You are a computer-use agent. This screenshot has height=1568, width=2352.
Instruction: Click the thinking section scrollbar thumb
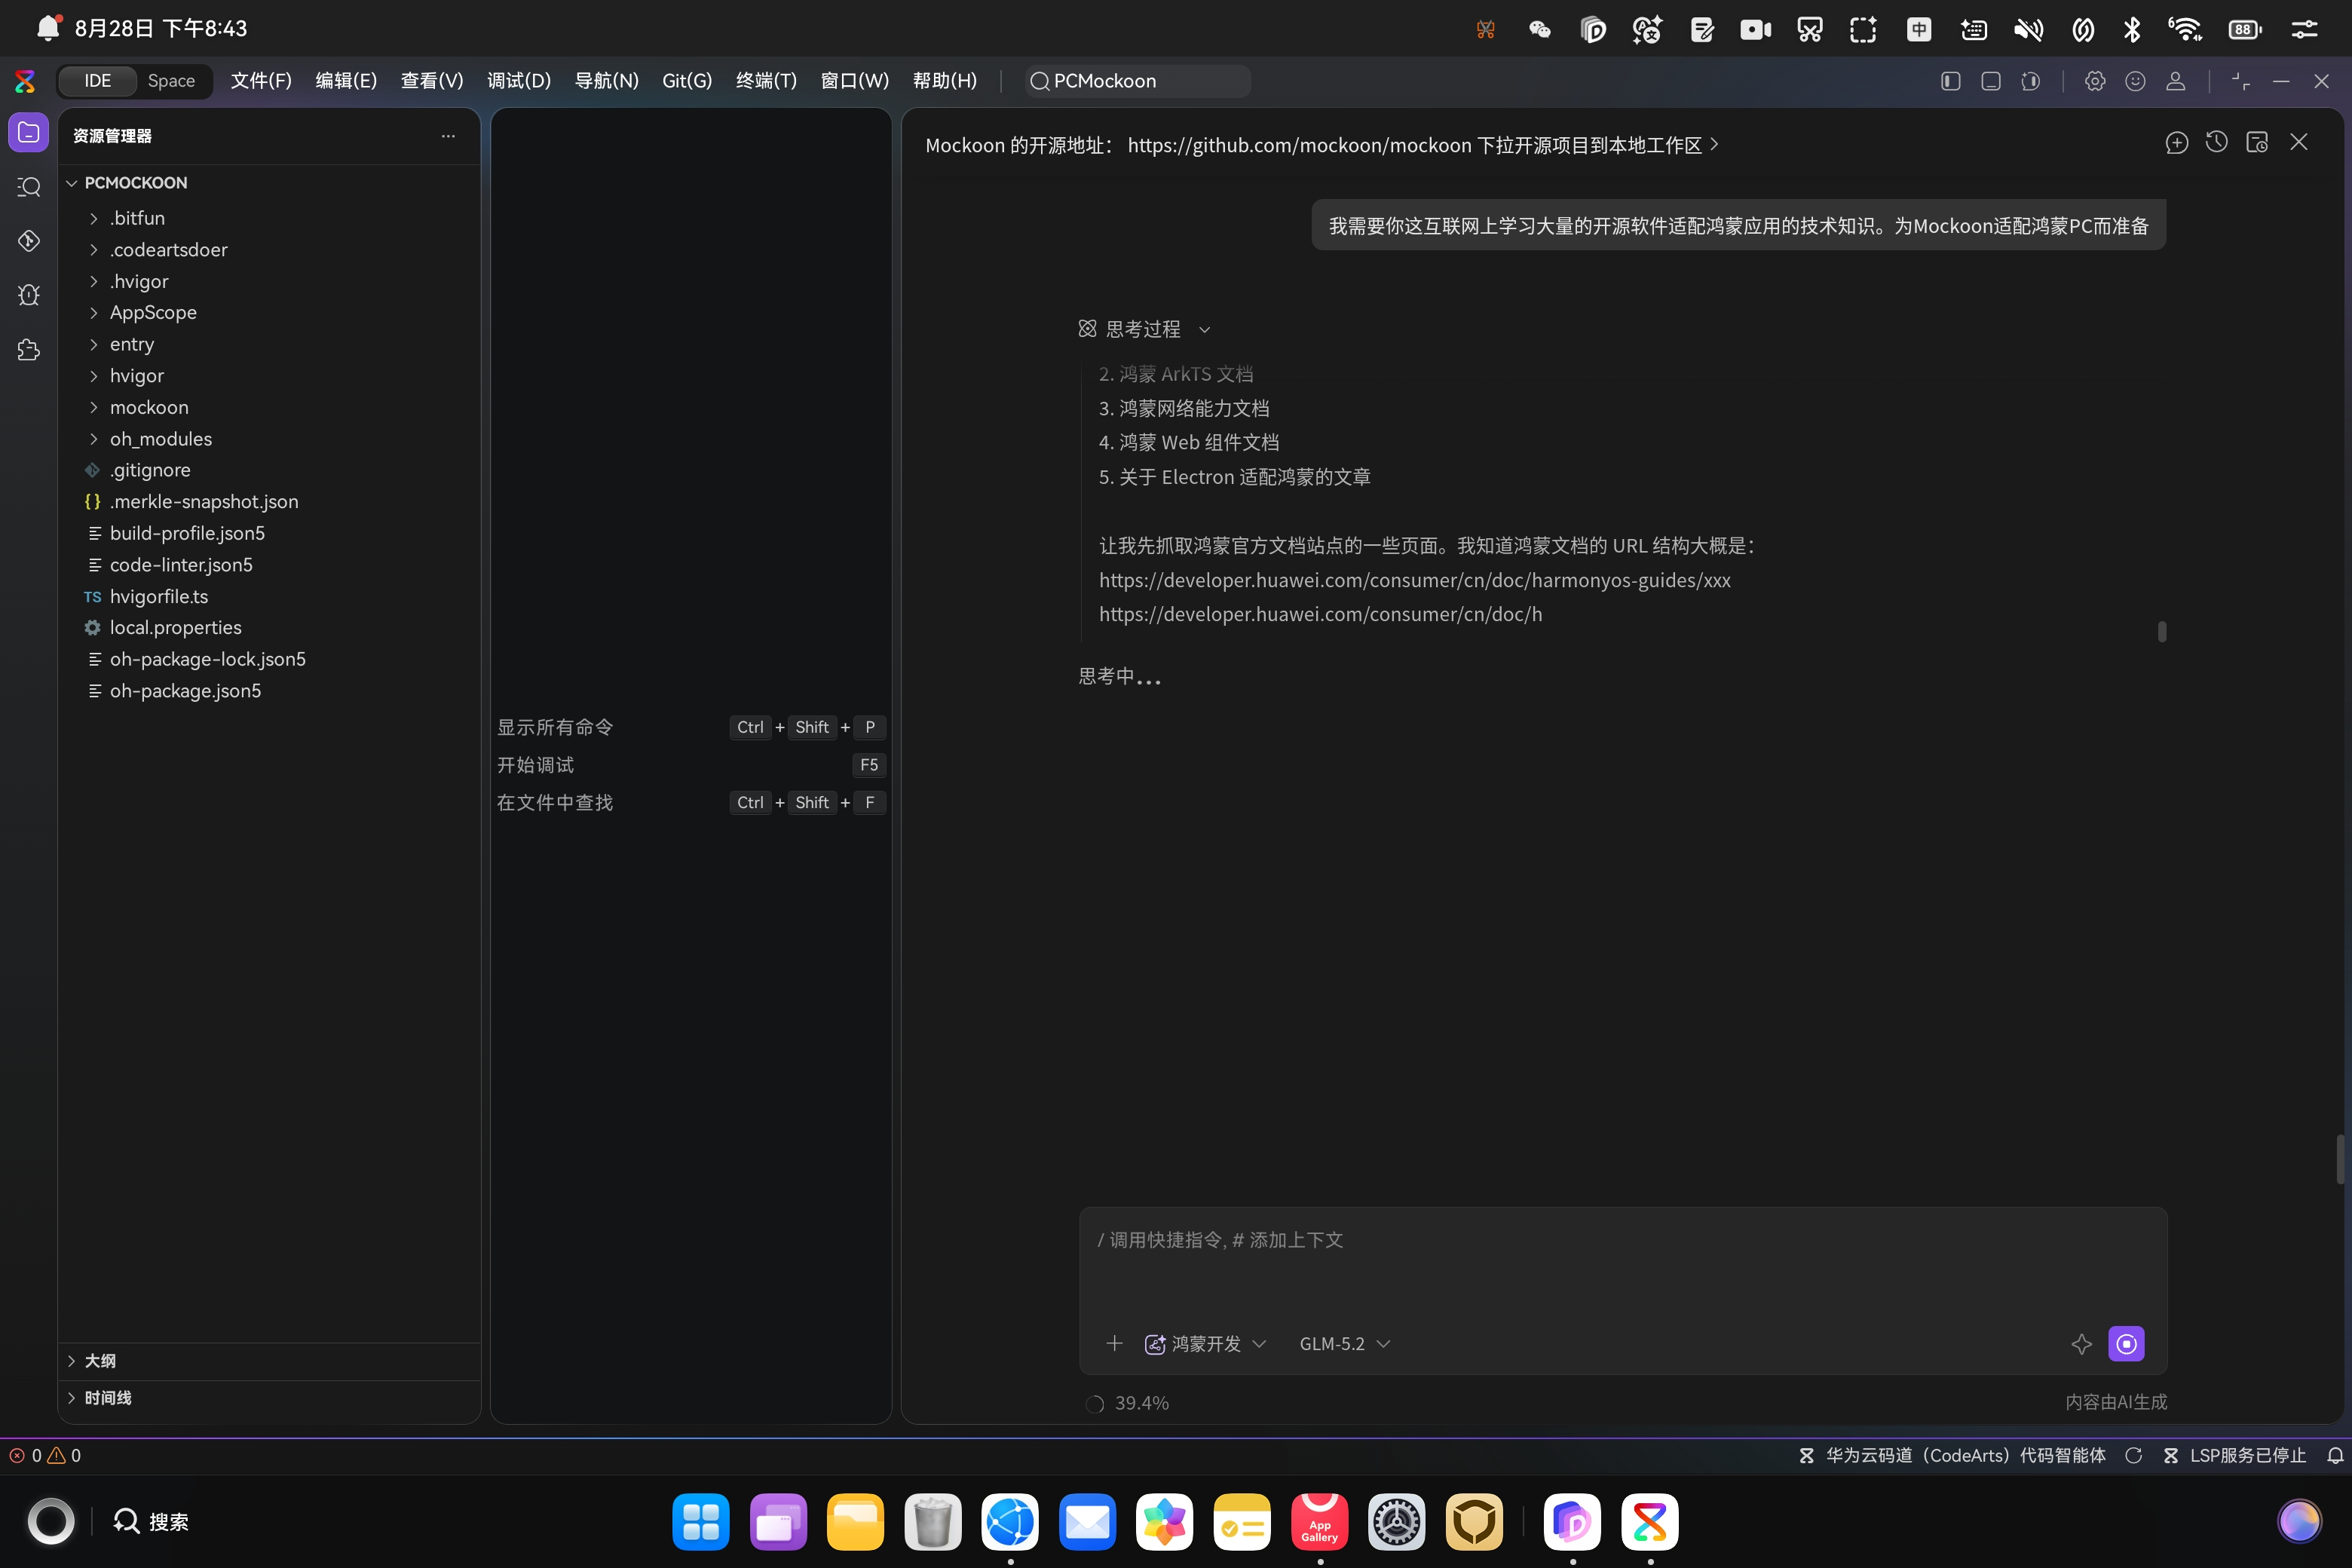2162,631
